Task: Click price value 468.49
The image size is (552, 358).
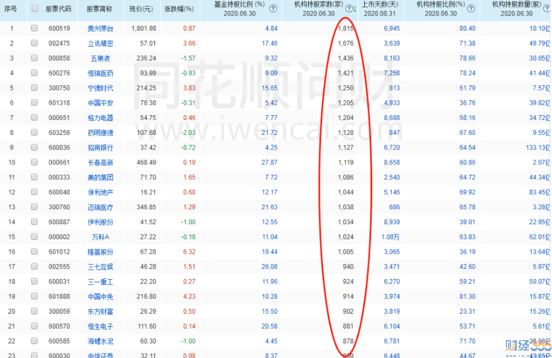Action: point(146,163)
